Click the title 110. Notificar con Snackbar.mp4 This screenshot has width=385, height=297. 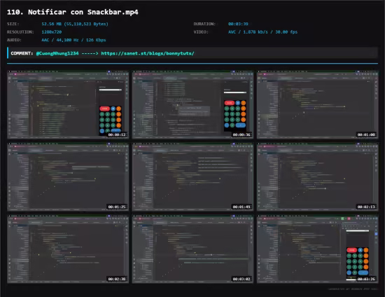click(73, 12)
